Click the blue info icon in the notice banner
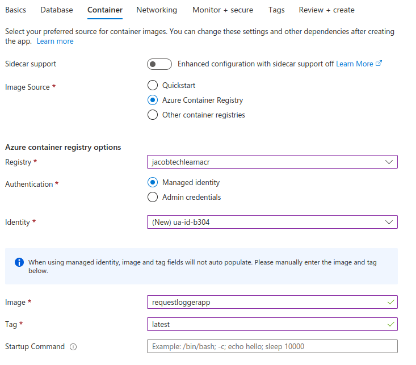This screenshot has height=365, width=416. [19, 262]
